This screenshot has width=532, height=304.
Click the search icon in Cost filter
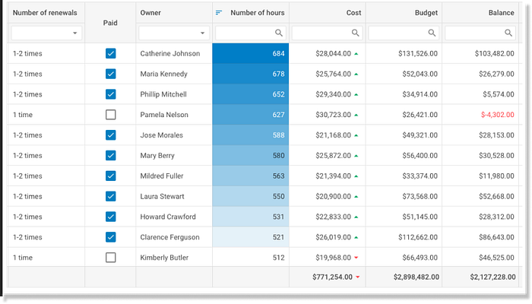pyautogui.click(x=355, y=33)
